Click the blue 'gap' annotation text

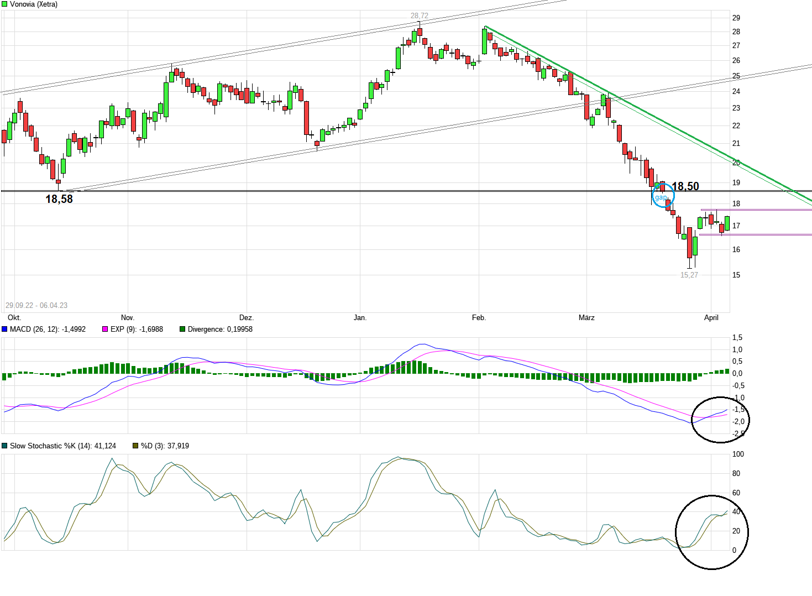pyautogui.click(x=661, y=197)
